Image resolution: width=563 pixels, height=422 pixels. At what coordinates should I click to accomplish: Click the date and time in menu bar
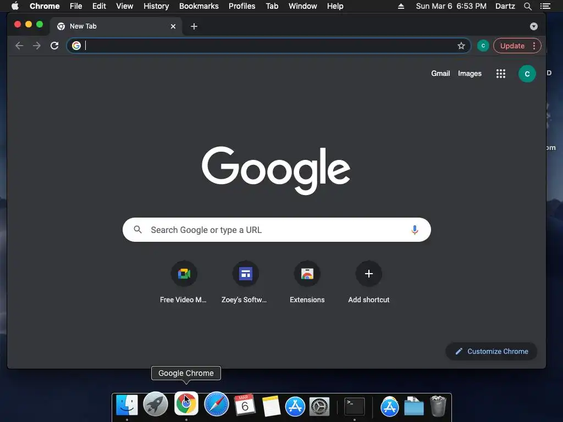(x=451, y=6)
